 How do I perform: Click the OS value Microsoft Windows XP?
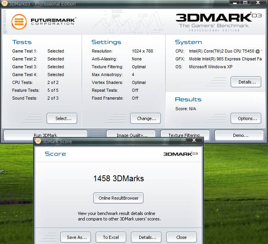[x=211, y=67]
